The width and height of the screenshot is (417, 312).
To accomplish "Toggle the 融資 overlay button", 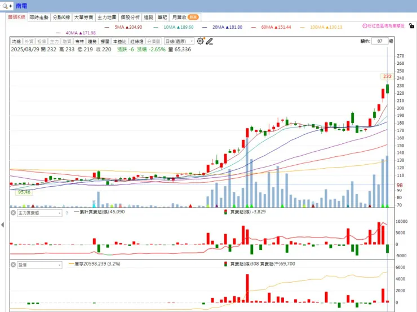I will [x=66, y=41].
